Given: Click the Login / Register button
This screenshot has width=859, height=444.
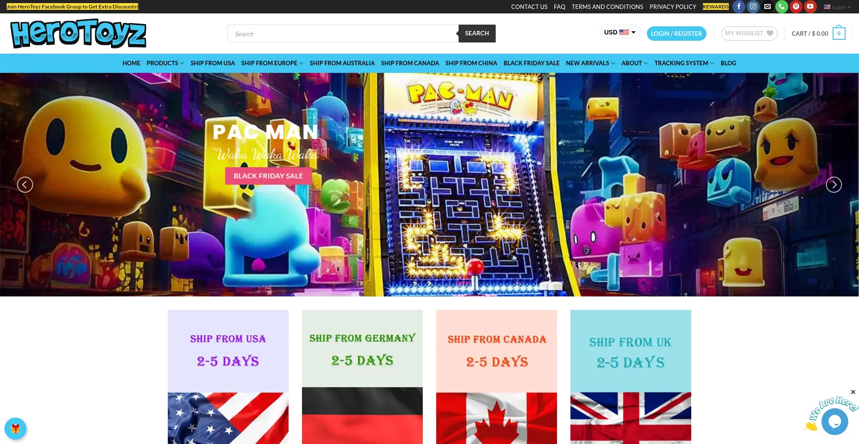Looking at the screenshot, I should click(676, 34).
